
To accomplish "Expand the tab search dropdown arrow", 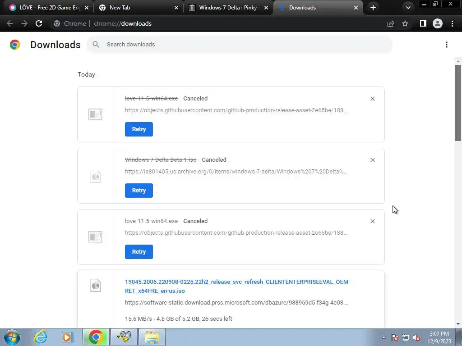I will pyautogui.click(x=408, y=8).
